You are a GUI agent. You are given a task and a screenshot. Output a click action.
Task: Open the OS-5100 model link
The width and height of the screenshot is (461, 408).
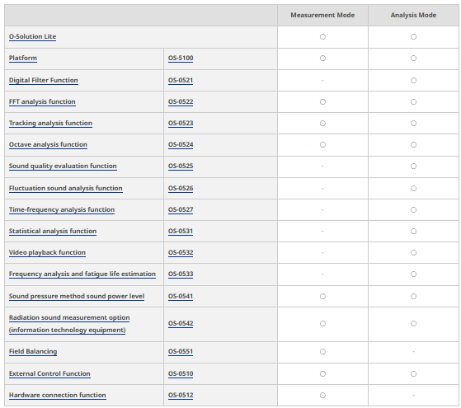point(181,59)
